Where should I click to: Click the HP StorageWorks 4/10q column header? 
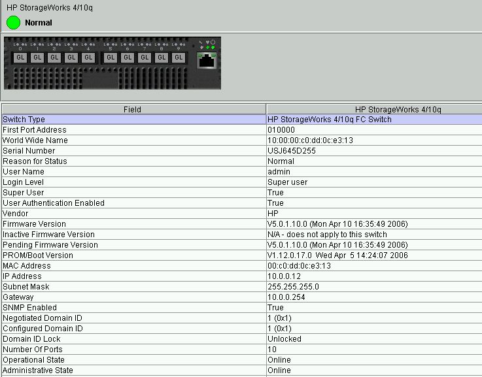click(x=374, y=109)
